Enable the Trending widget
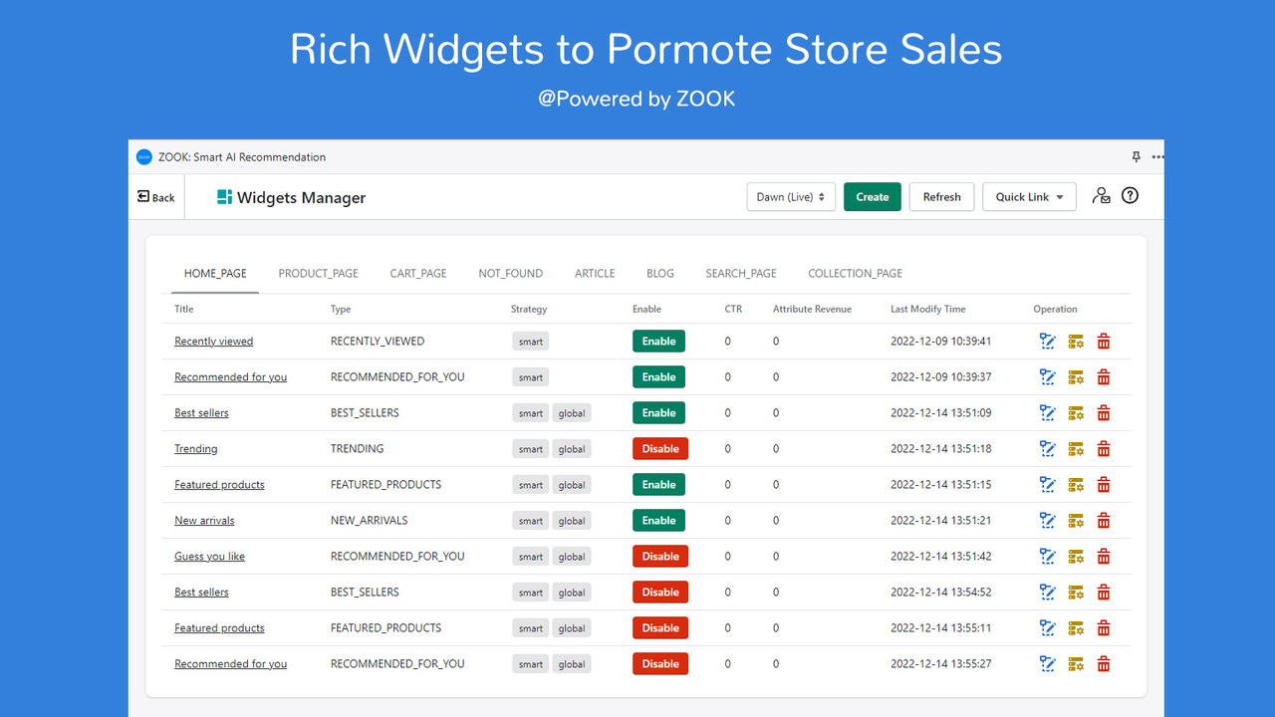Screen dimensions: 1275x717 tap(659, 448)
